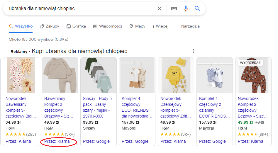Open Sinsay body 5 pack image
This screenshot has height=153, width=278.
(x=99, y=75)
